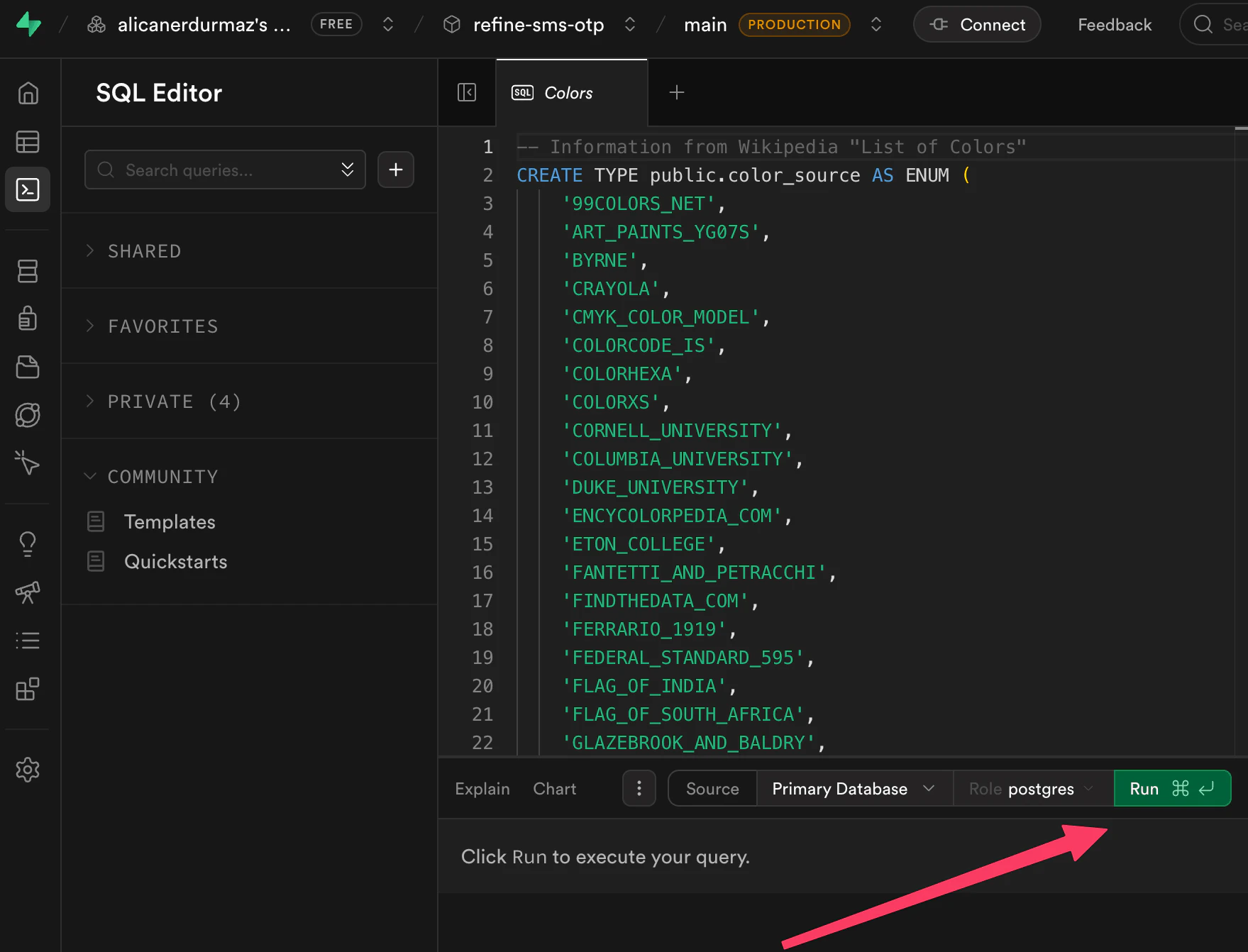Image resolution: width=1248 pixels, height=952 pixels.
Task: Collapse the SQL Editor side panel
Action: tap(467, 92)
